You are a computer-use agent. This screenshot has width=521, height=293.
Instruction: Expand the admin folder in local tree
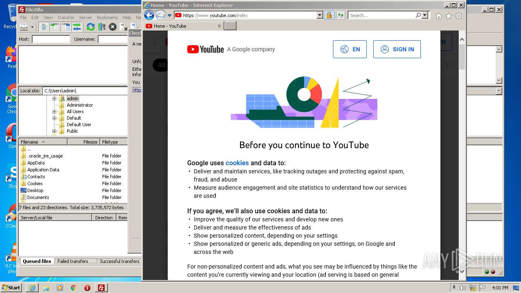click(x=54, y=98)
